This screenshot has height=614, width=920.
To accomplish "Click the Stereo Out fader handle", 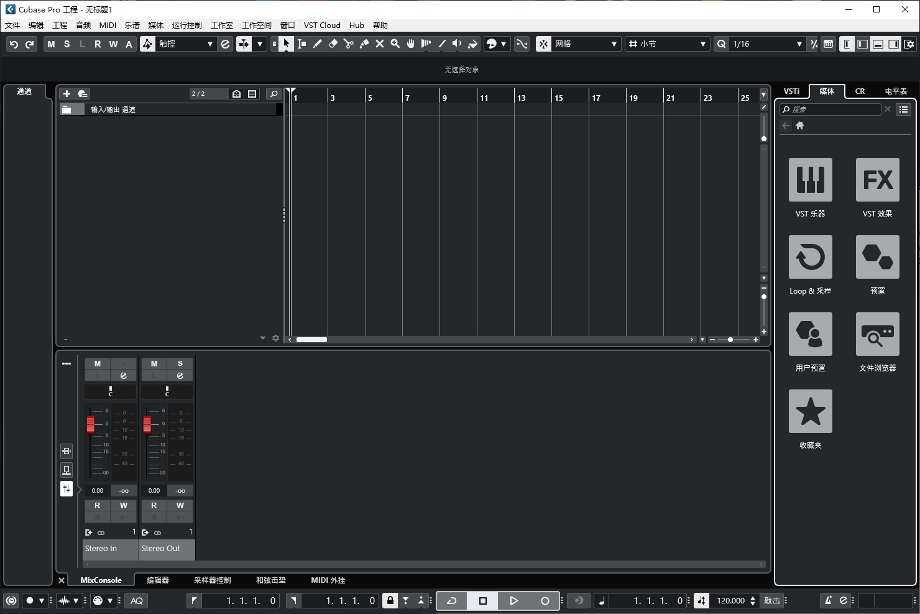I will pyautogui.click(x=147, y=424).
